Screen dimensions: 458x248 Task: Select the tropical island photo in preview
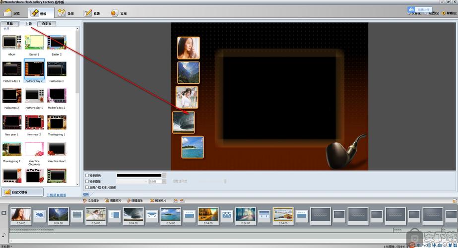[x=193, y=147]
